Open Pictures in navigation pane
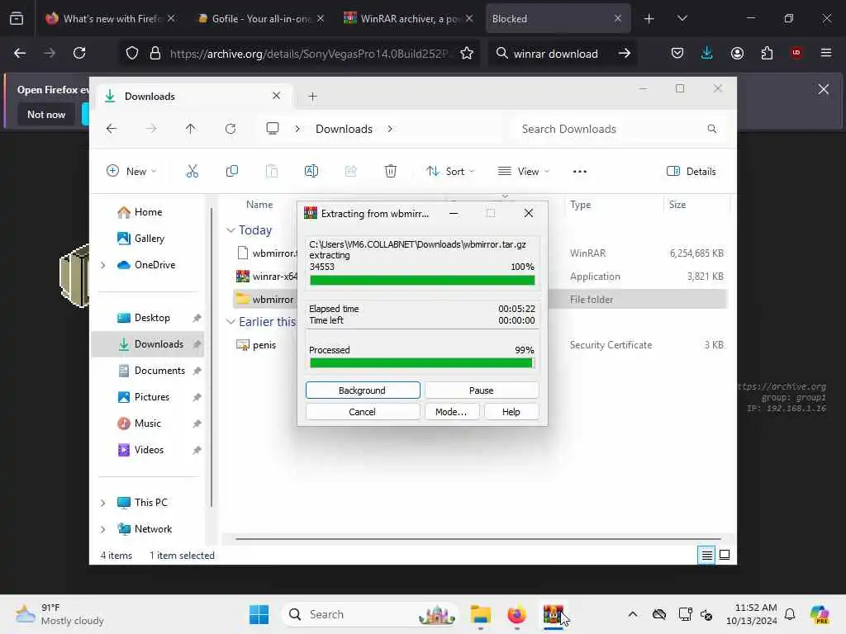Screen dimensions: 846x634 152,397
